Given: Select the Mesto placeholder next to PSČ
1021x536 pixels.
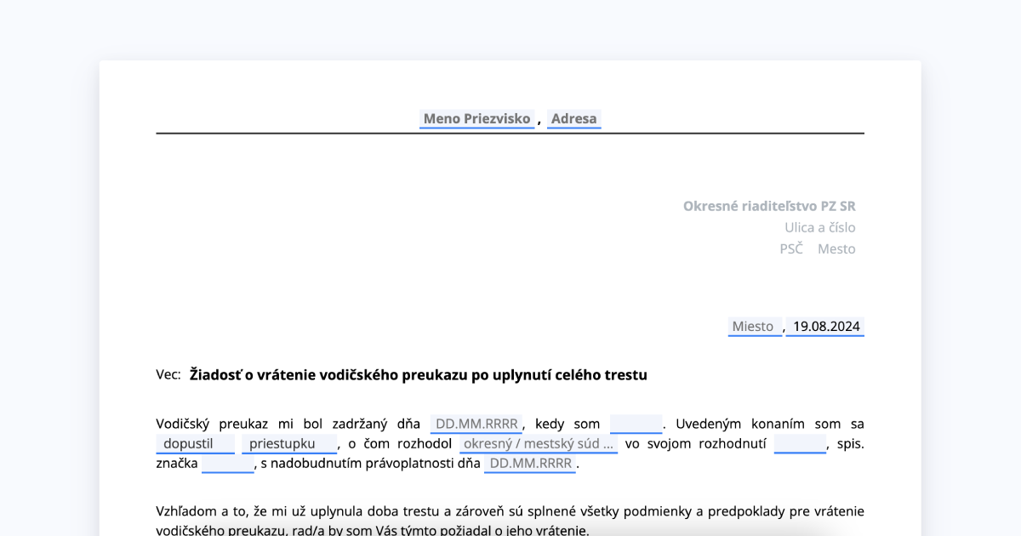Looking at the screenshot, I should 836,248.
